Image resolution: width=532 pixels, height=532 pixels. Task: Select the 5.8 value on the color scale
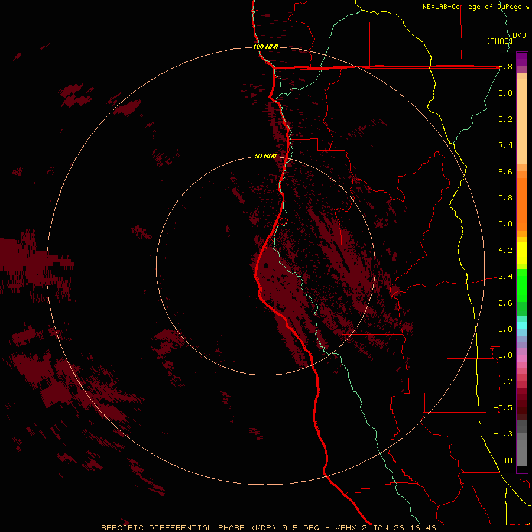point(505,198)
